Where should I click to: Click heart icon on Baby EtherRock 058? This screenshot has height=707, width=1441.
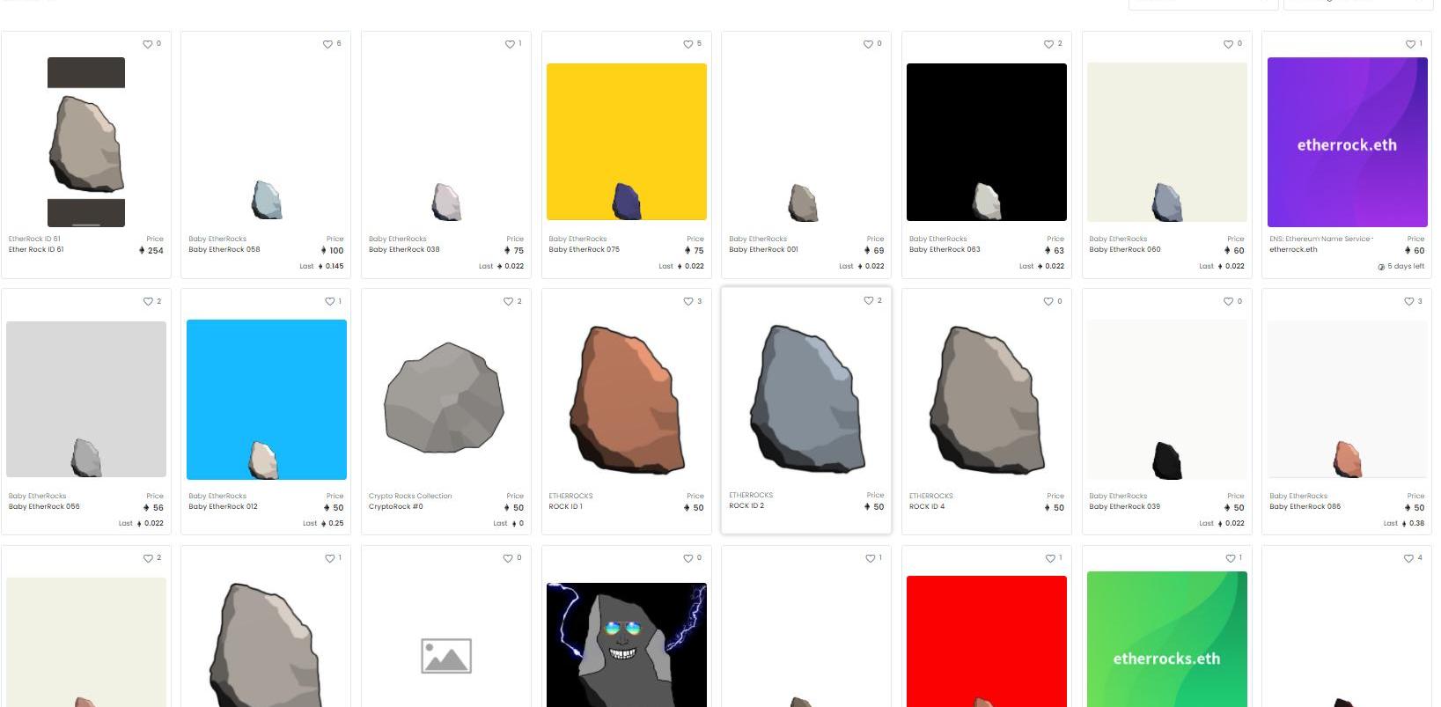(327, 44)
